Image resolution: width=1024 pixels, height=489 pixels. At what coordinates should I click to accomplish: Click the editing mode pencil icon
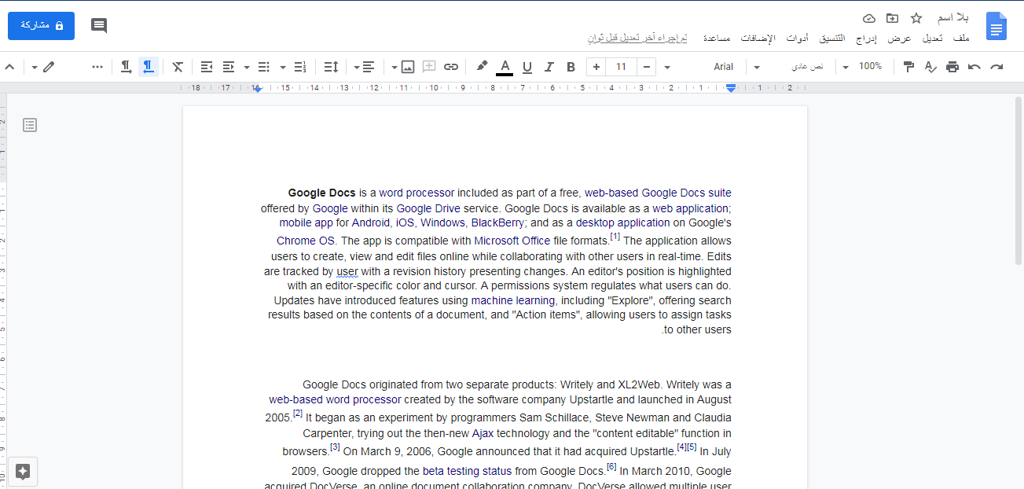(x=49, y=67)
